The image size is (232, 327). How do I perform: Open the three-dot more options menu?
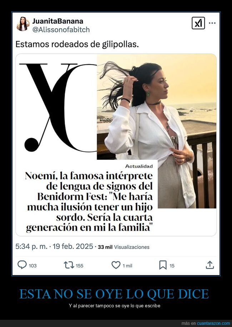(212, 23)
